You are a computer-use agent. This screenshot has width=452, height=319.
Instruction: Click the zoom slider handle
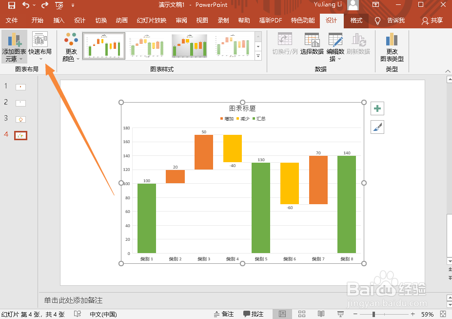373,314
